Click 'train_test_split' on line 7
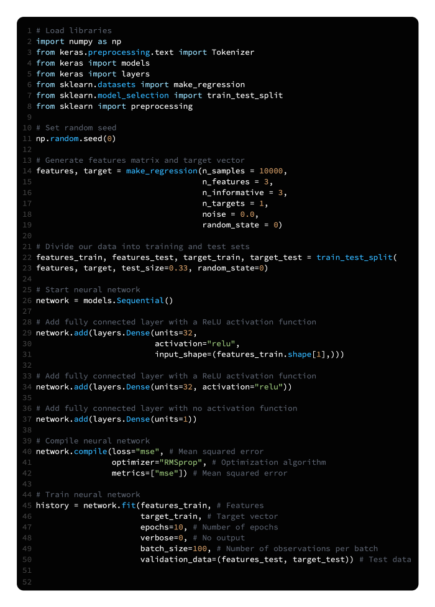The height and width of the screenshot is (607, 435). [x=245, y=95]
